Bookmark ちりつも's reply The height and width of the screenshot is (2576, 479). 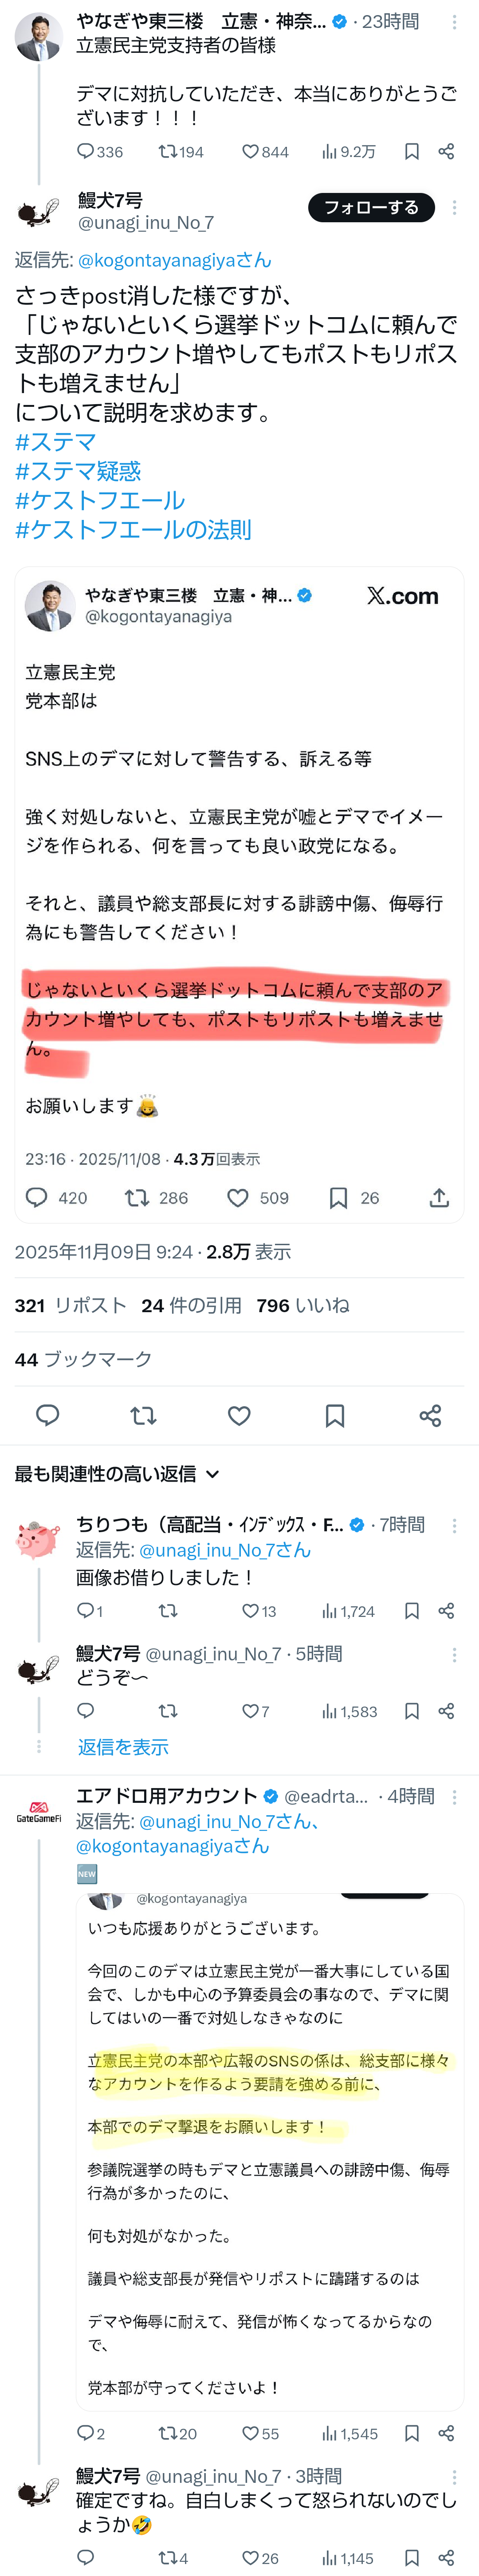[x=412, y=1611]
